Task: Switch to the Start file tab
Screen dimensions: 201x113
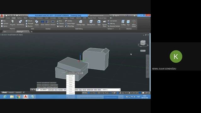Action: (x=5, y=32)
